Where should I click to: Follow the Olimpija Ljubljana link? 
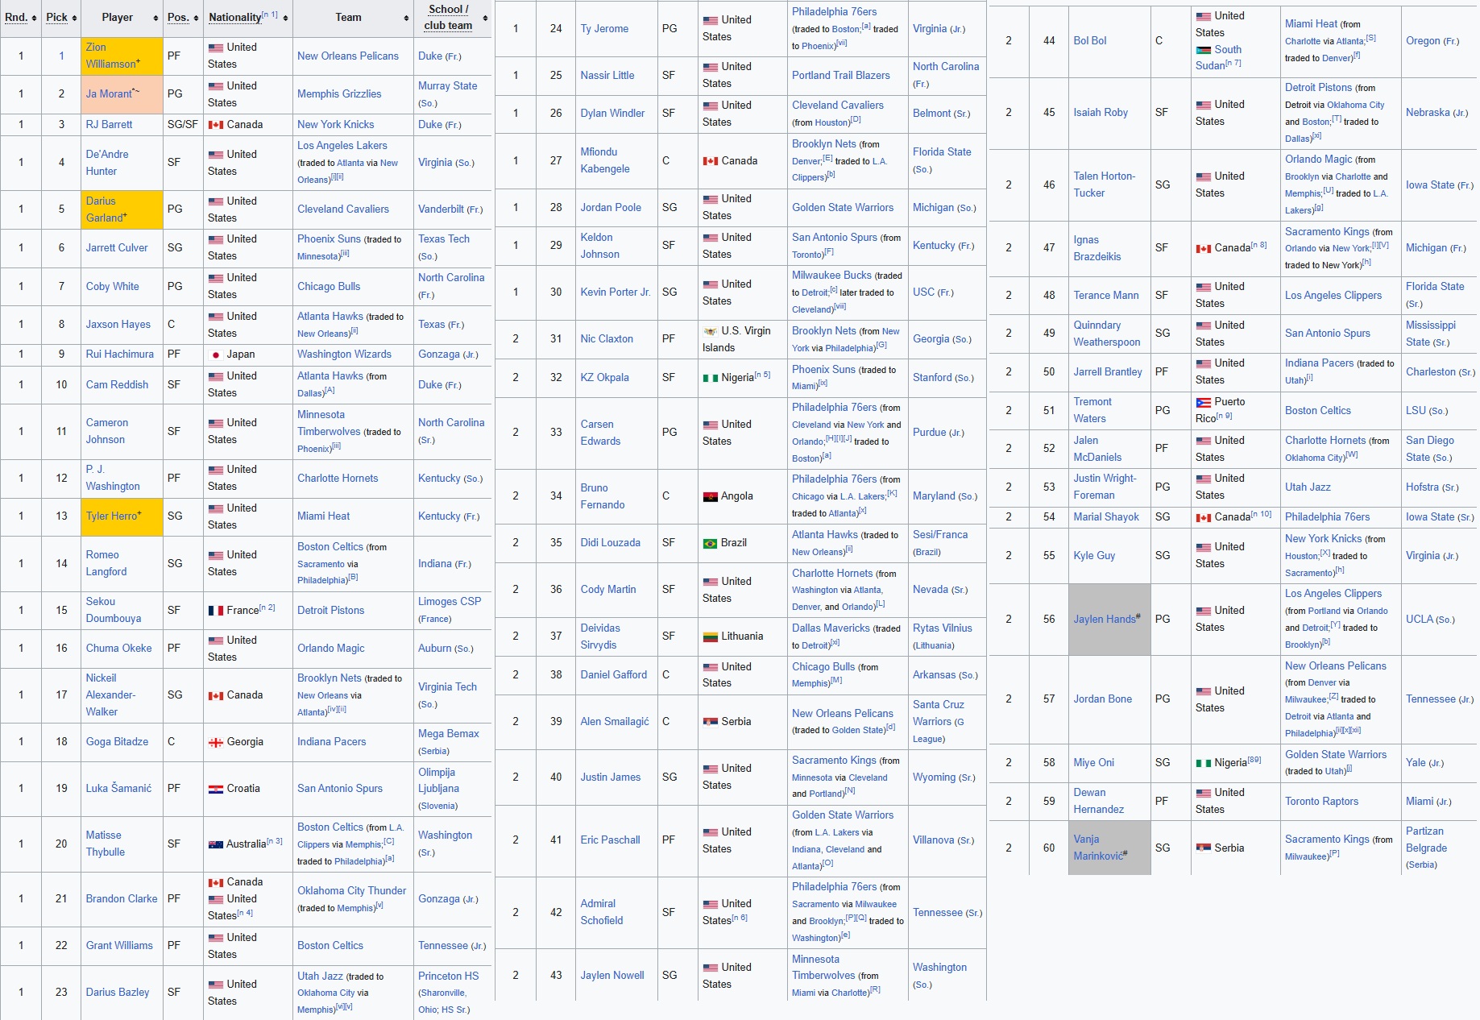(x=439, y=781)
